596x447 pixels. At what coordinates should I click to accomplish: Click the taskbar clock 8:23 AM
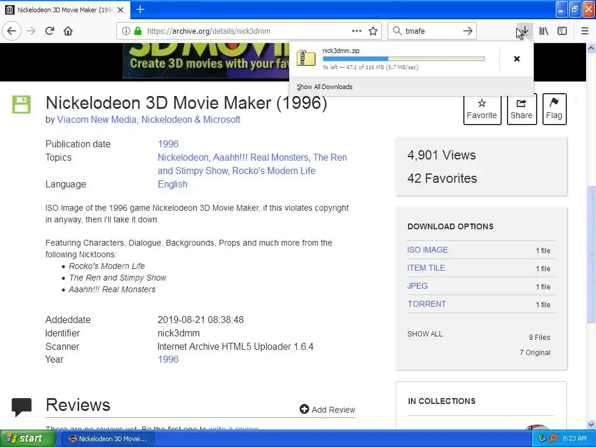pos(574,439)
